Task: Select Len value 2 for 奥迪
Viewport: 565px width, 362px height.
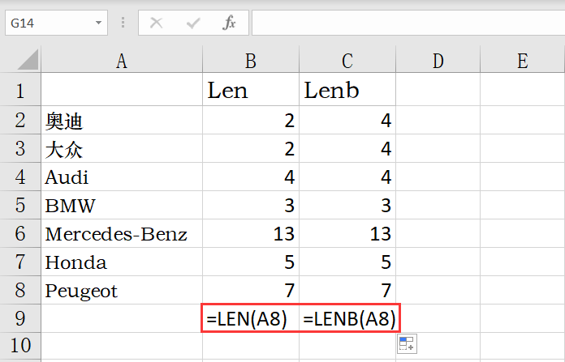Action: click(x=251, y=120)
